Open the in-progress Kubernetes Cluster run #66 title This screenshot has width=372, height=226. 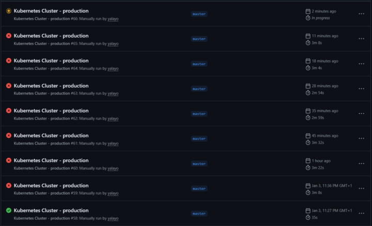(51, 11)
